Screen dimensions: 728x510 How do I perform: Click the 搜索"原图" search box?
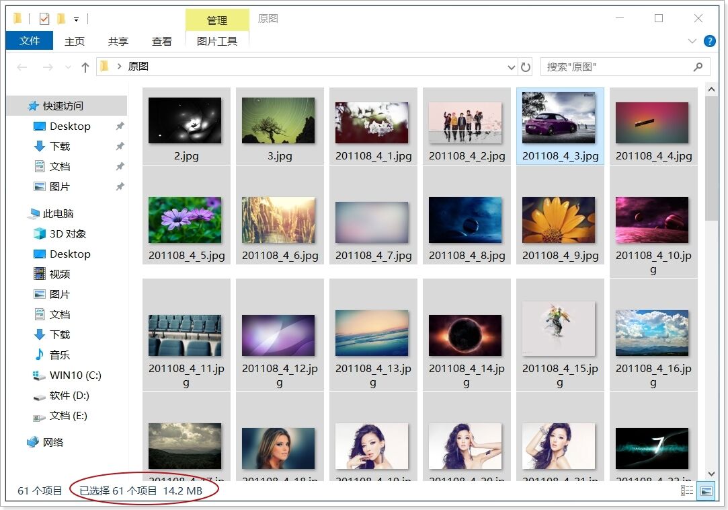point(618,67)
